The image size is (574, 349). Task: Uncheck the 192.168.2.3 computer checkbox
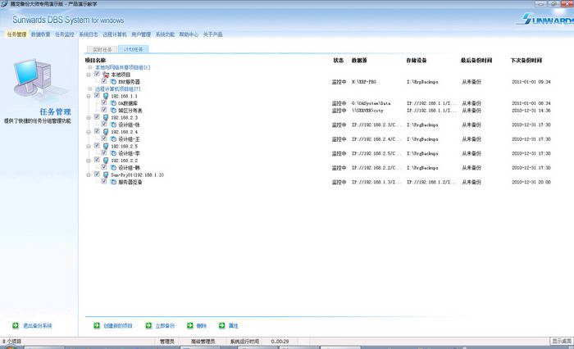[x=97, y=116]
